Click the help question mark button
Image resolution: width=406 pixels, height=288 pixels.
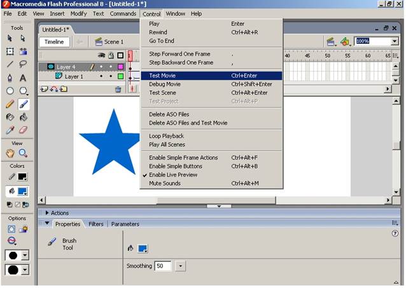pos(395,233)
